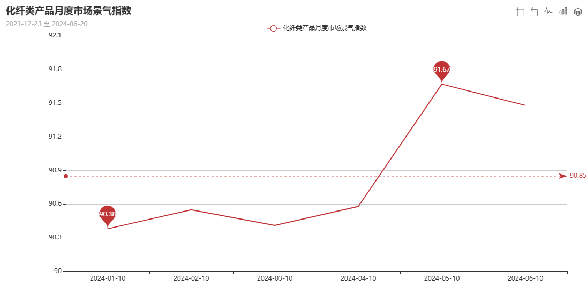Select the 2024-03-10 x-axis label
The height and width of the screenshot is (287, 587).
(274, 279)
